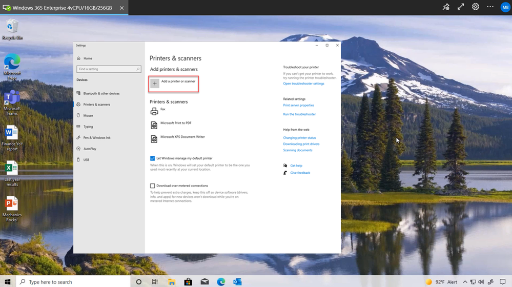The image size is (512, 287).
Task: Open AutoPlay settings in sidebar
Action: tap(87, 149)
